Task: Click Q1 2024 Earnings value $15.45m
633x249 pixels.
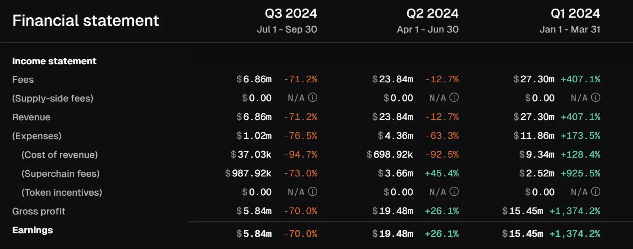Action: pyautogui.click(x=523, y=234)
